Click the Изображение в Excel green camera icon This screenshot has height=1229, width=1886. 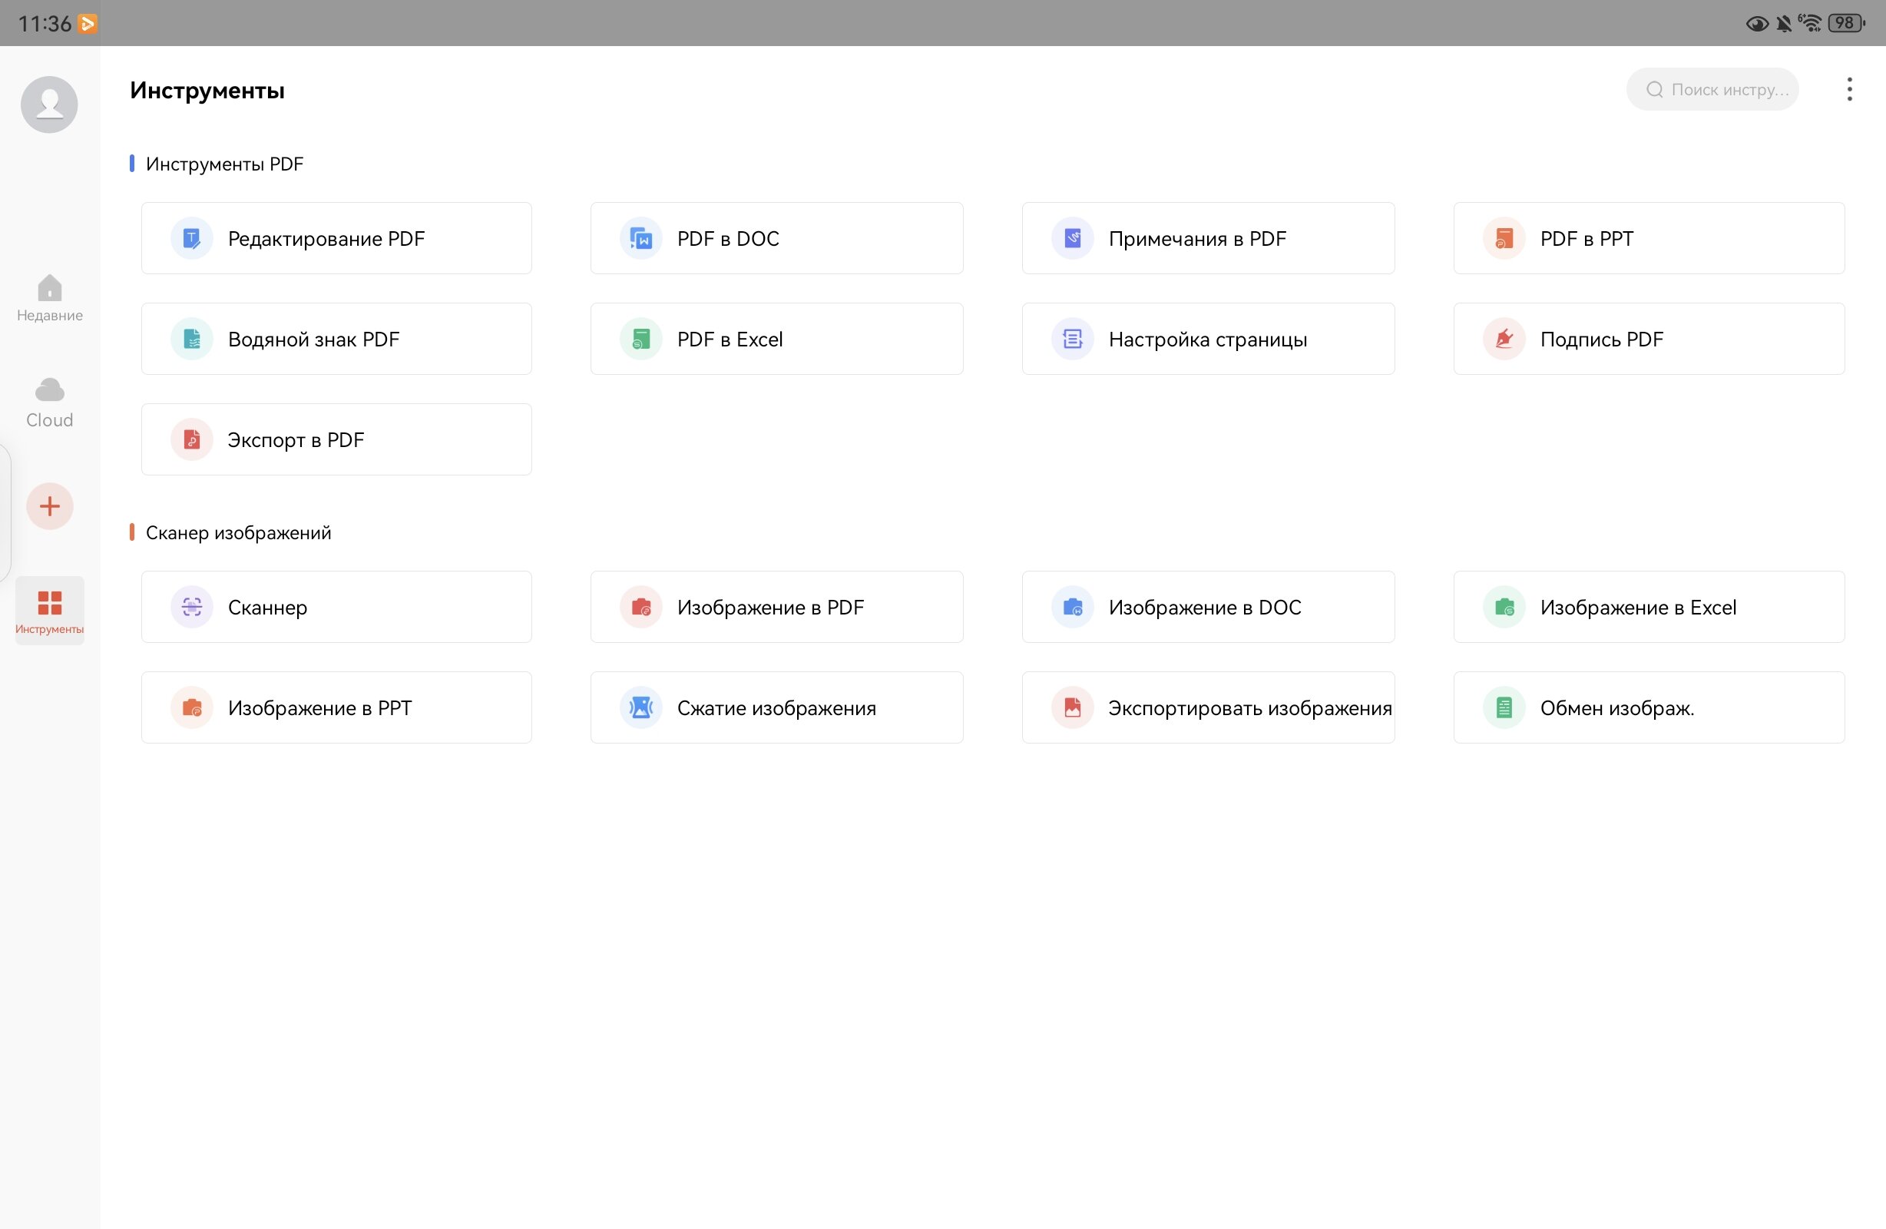click(1504, 608)
